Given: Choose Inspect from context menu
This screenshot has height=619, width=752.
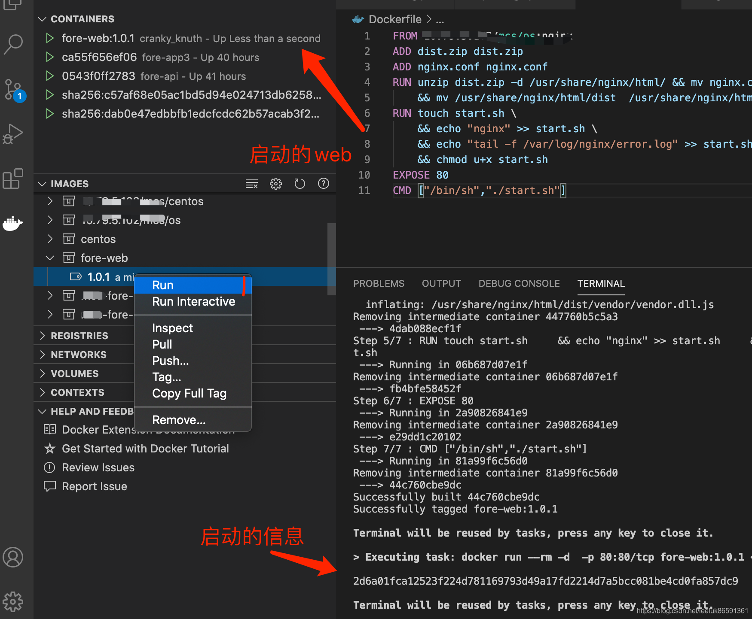Looking at the screenshot, I should (193, 328).
